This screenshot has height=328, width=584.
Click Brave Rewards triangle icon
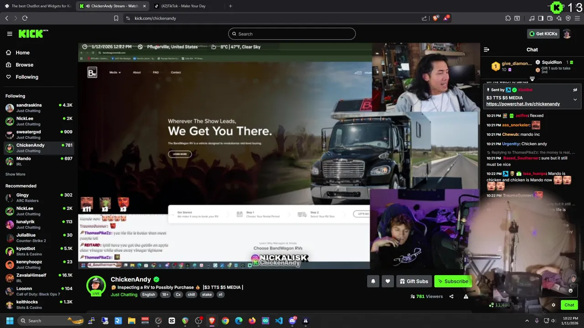pos(446,18)
